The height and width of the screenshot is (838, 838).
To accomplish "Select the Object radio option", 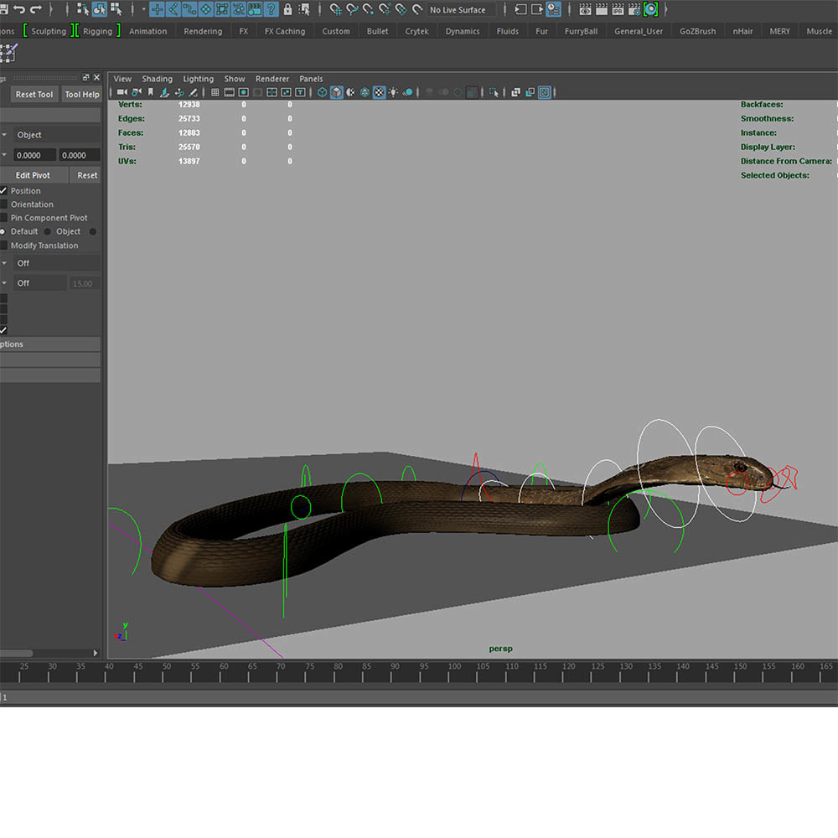I will [48, 231].
